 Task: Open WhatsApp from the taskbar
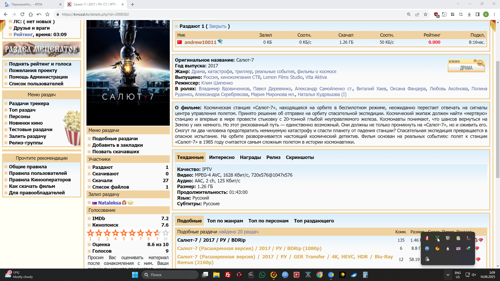[262, 275]
